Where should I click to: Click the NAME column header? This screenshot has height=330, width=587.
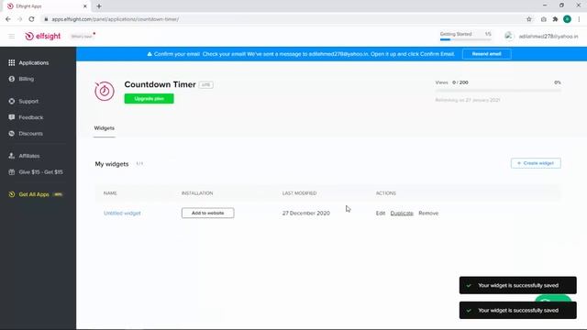110,193
